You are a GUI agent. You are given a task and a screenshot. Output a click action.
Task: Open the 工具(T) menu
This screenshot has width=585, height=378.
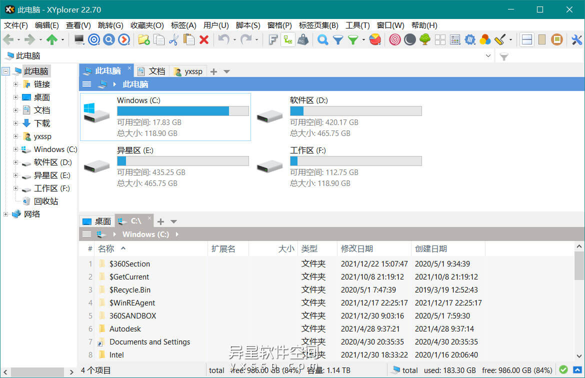click(x=357, y=25)
